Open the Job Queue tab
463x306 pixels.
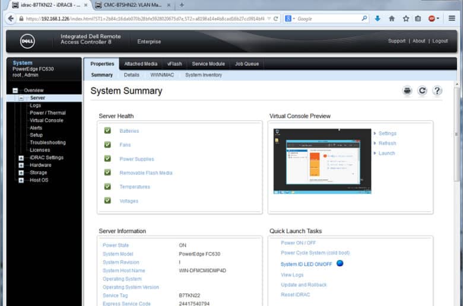pyautogui.click(x=247, y=63)
